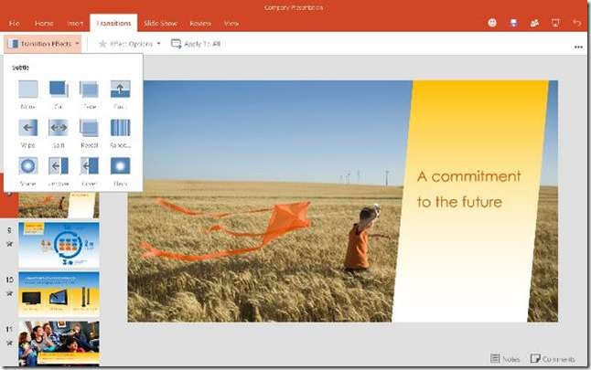
Task: Pick the Split transition effect
Action: click(59, 128)
